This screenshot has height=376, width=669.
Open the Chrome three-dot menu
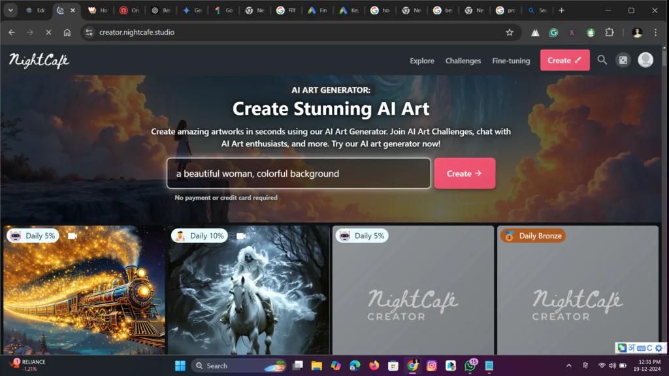[x=656, y=33]
